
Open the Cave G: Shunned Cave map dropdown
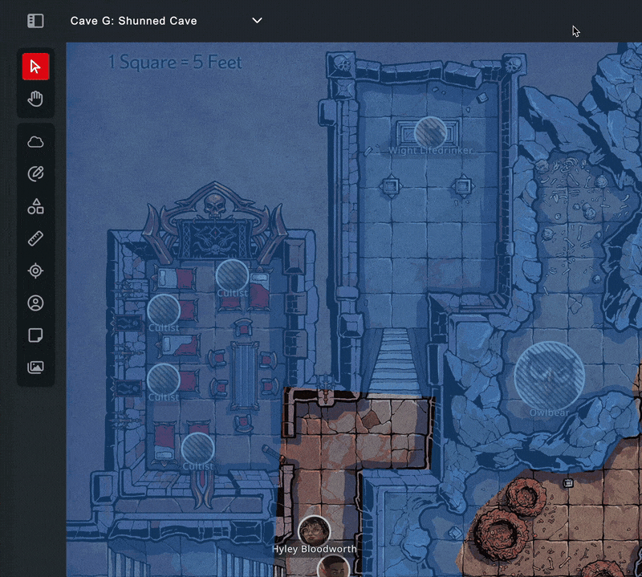click(x=257, y=21)
